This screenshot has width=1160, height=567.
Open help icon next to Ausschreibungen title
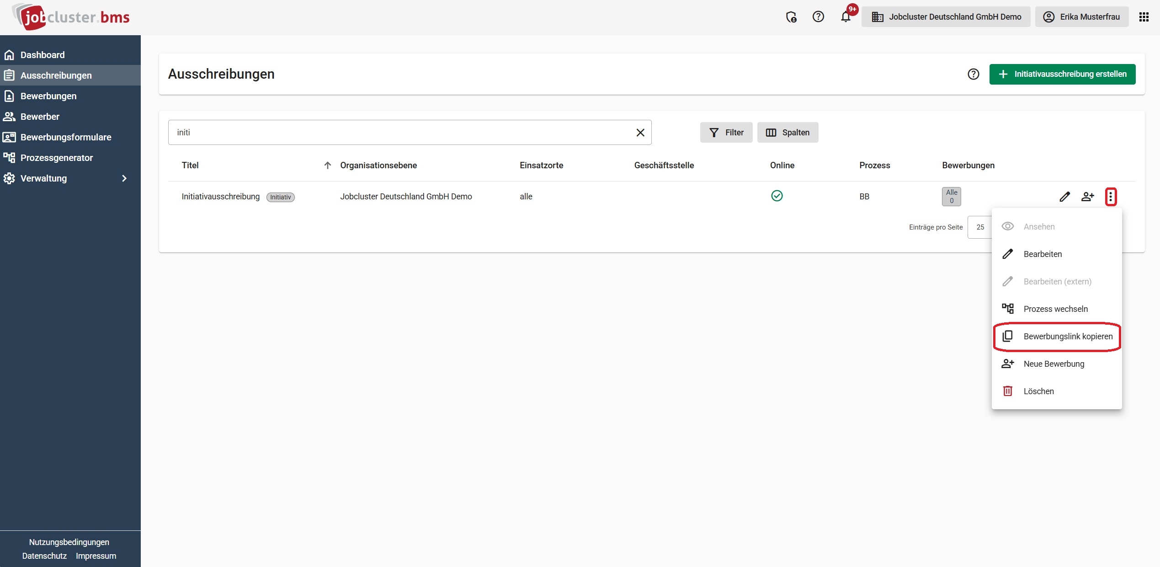click(x=973, y=74)
